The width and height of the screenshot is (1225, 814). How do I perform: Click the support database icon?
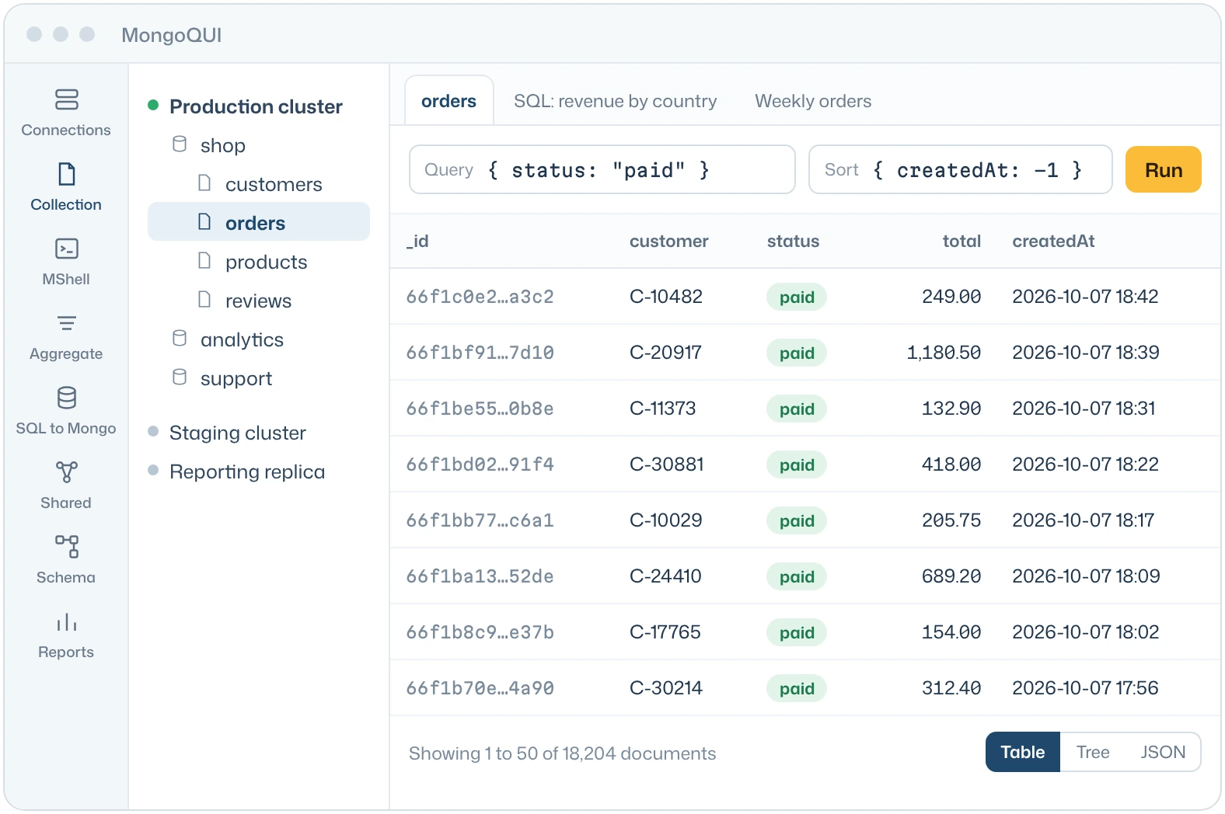pos(180,377)
